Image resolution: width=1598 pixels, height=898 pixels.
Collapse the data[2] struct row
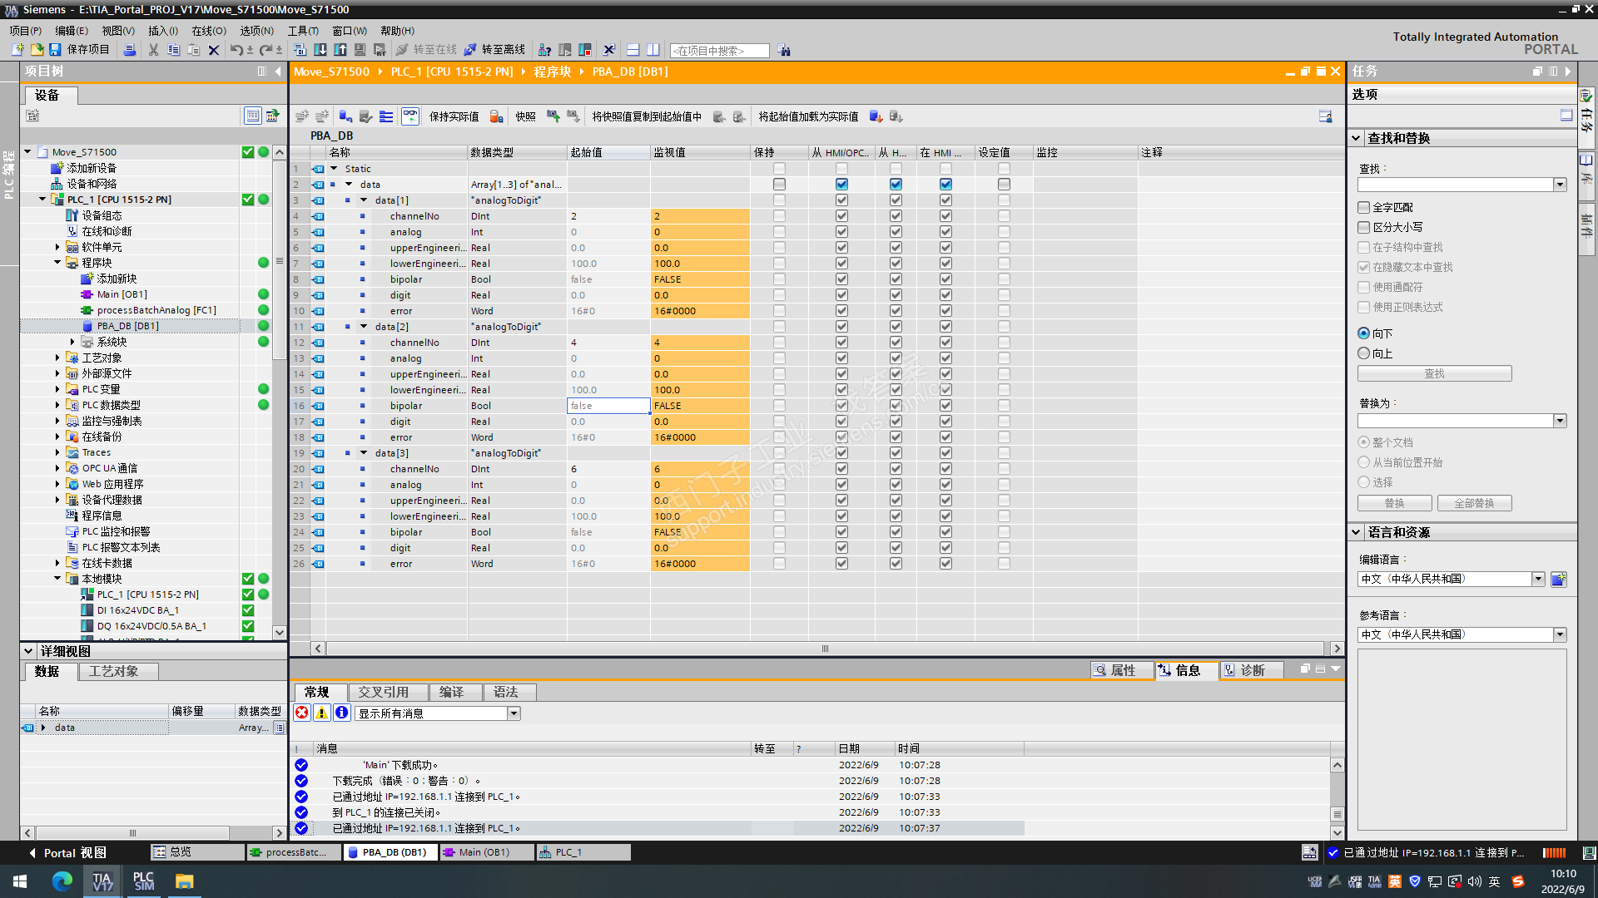(364, 327)
